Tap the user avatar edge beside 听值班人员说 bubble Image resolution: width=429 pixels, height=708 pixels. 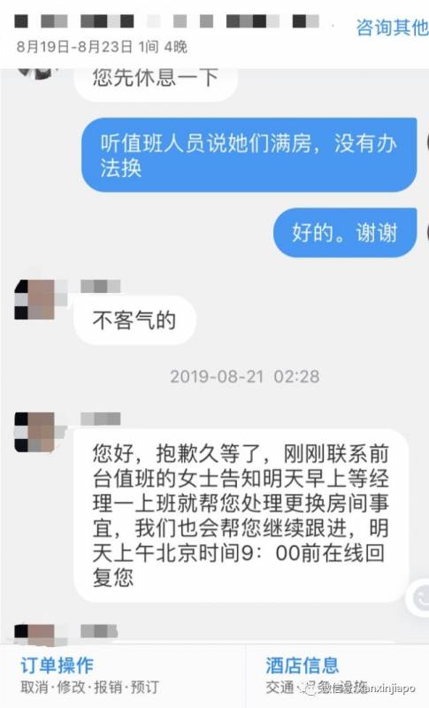426,142
